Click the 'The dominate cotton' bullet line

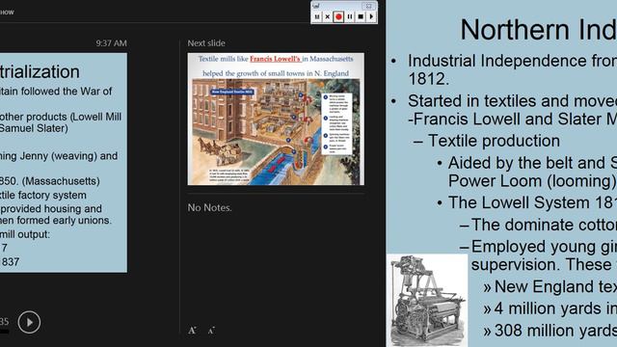(544, 225)
